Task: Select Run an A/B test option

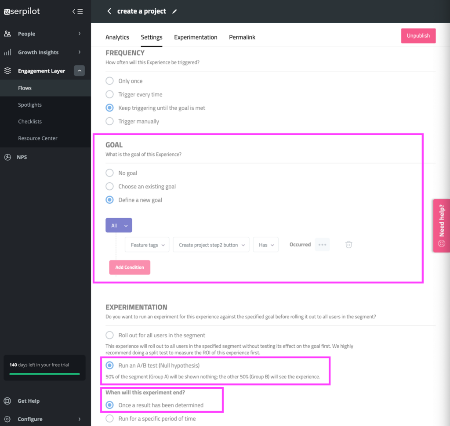Action: 109,365
